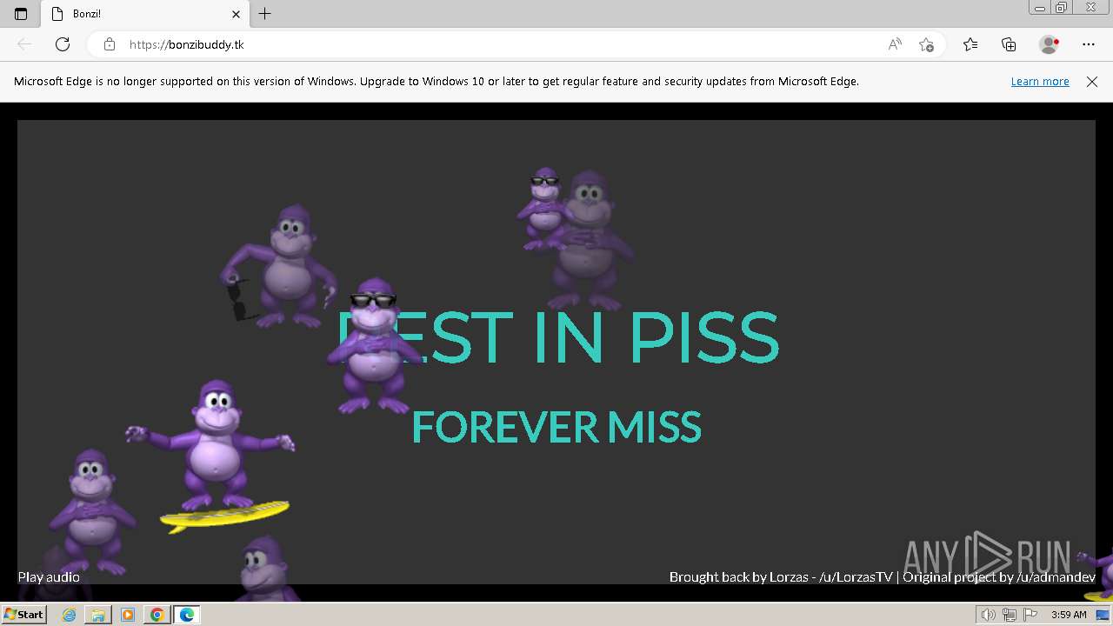The height and width of the screenshot is (626, 1113).
Task: Open Read aloud icon in address bar
Action: pyautogui.click(x=895, y=44)
